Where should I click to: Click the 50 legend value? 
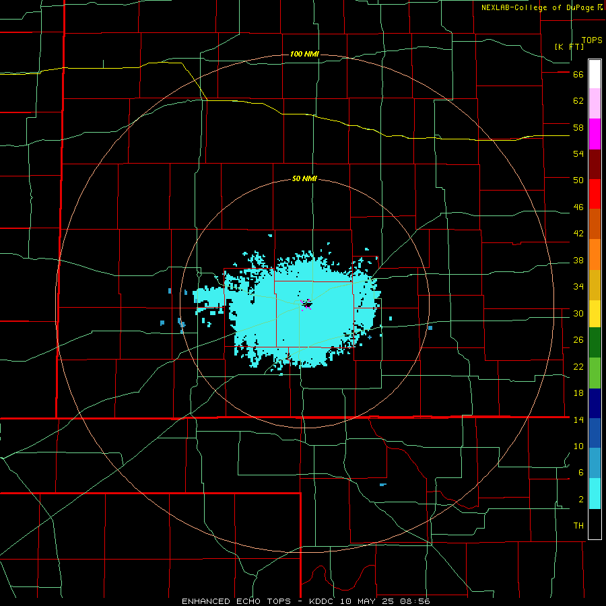[x=578, y=180]
